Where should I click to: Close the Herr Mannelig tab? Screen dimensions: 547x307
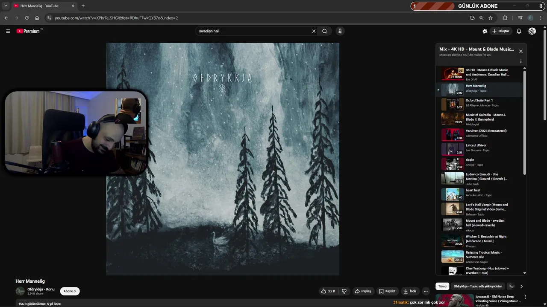pos(73,6)
